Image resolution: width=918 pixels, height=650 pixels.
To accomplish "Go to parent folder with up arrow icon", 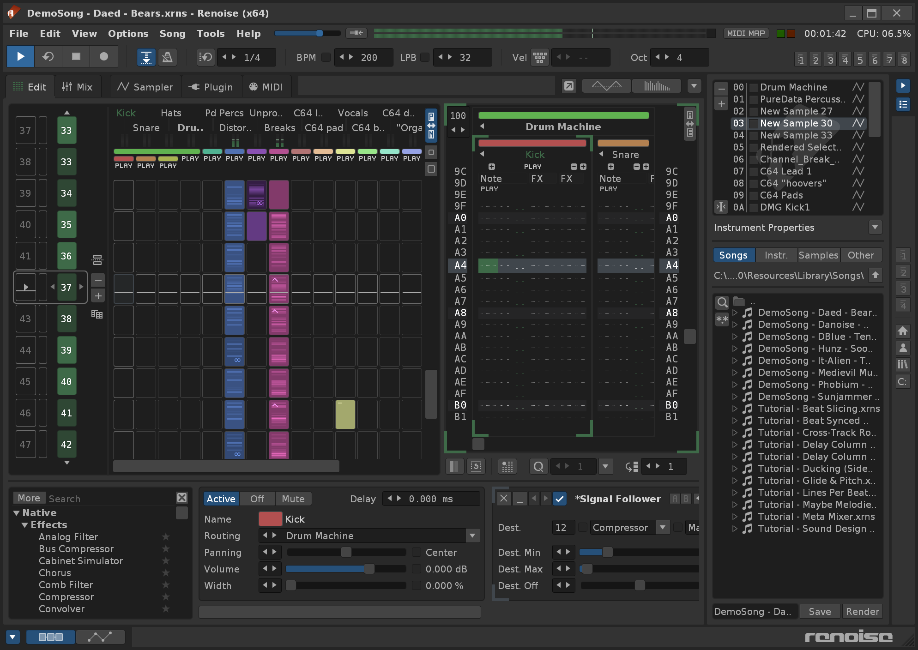I will coord(875,275).
